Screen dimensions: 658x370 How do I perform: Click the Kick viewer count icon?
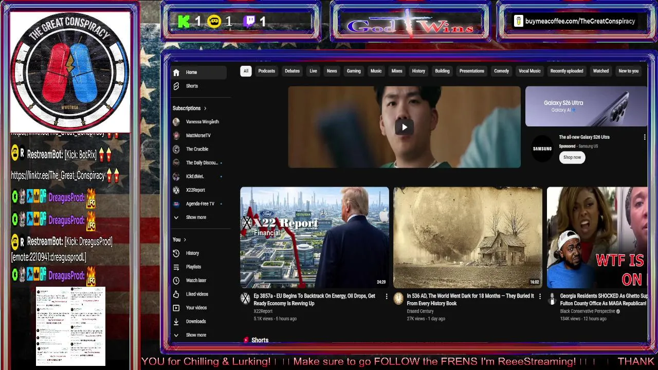184,21
